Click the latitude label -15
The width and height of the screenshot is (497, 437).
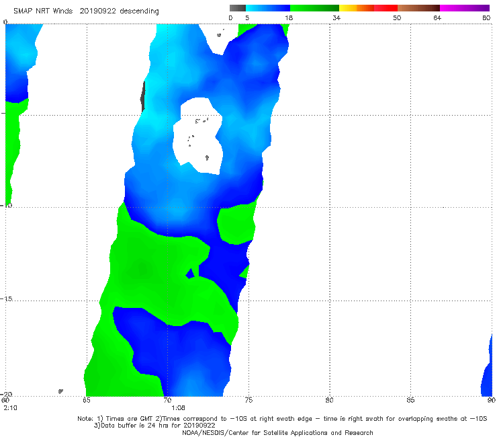6,299
